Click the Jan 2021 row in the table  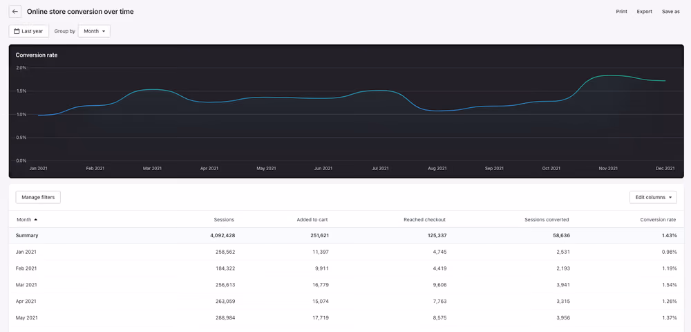tap(346, 252)
